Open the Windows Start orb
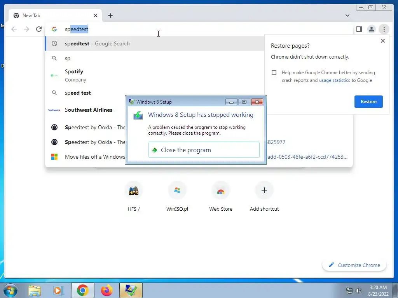Screen dimensions: 398x298 [x=10, y=290]
